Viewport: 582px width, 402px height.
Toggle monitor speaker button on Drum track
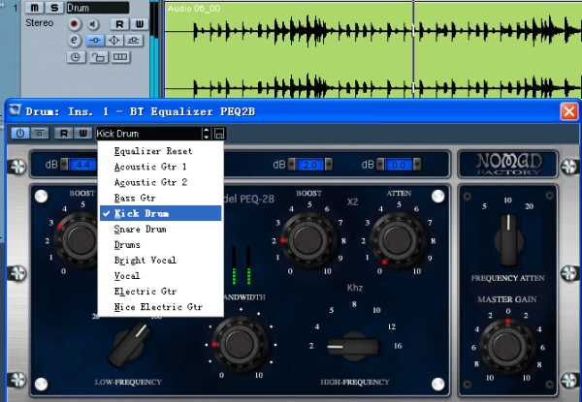tap(93, 24)
